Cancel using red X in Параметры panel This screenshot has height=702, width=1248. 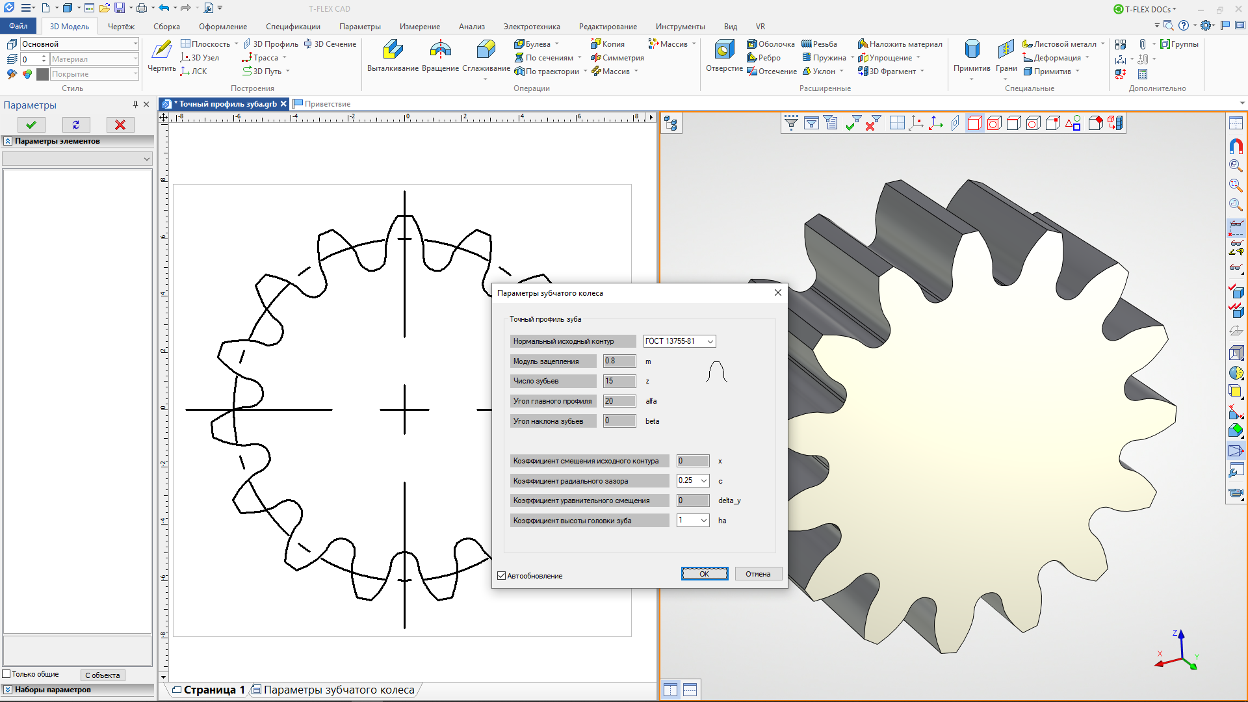[120, 125]
